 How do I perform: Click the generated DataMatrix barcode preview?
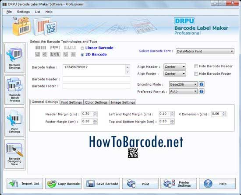coord(133,153)
